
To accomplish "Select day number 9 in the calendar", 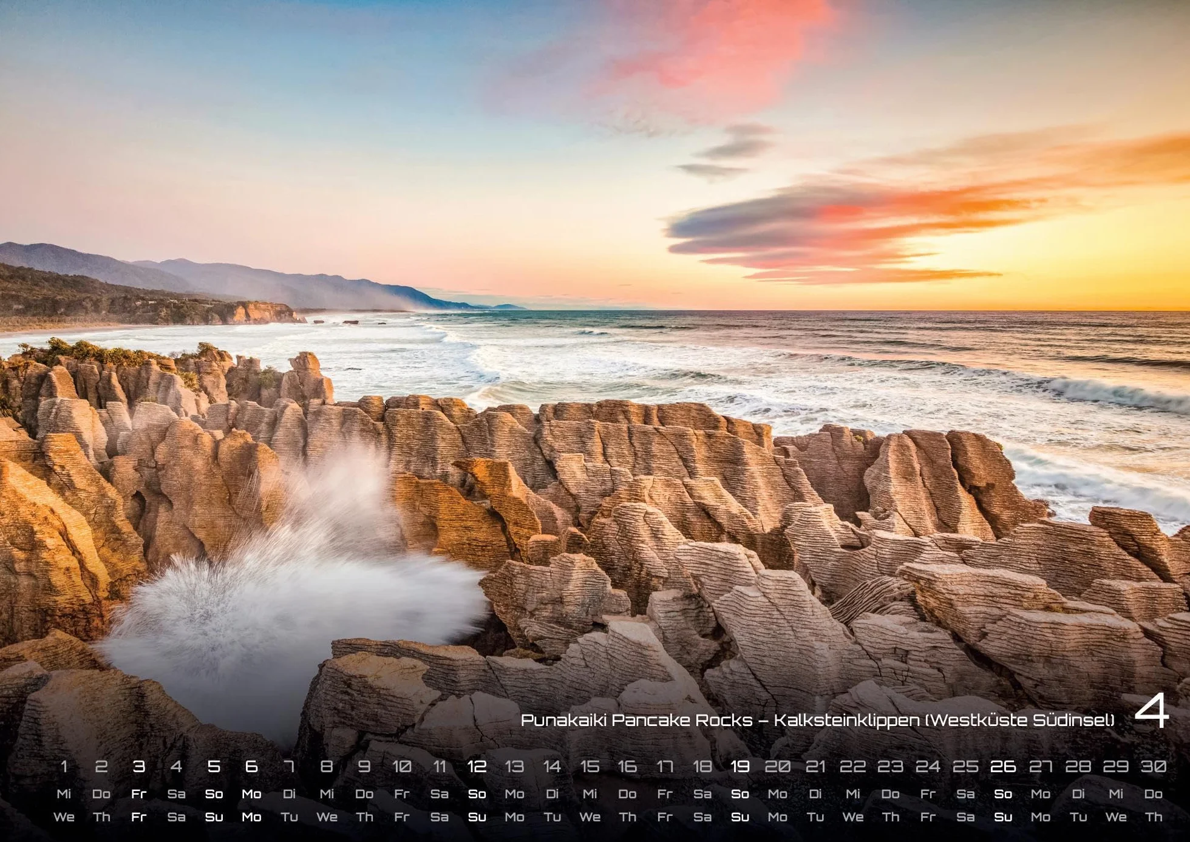I will tap(364, 767).
